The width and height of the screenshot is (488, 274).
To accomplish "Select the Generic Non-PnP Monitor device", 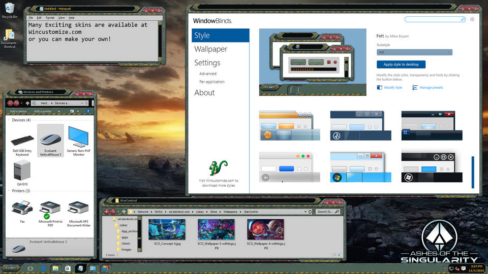I will click(79, 140).
